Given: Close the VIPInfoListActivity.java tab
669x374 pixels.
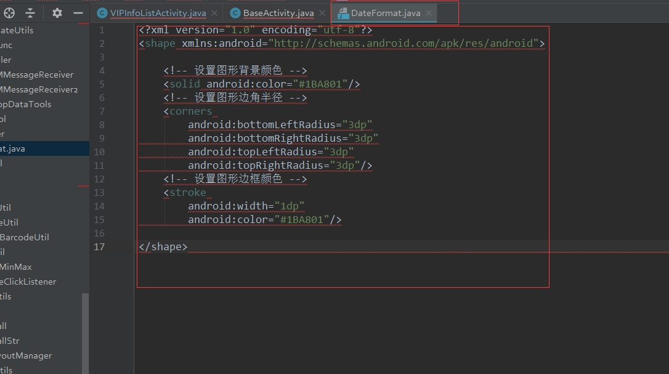Looking at the screenshot, I should click(214, 13).
